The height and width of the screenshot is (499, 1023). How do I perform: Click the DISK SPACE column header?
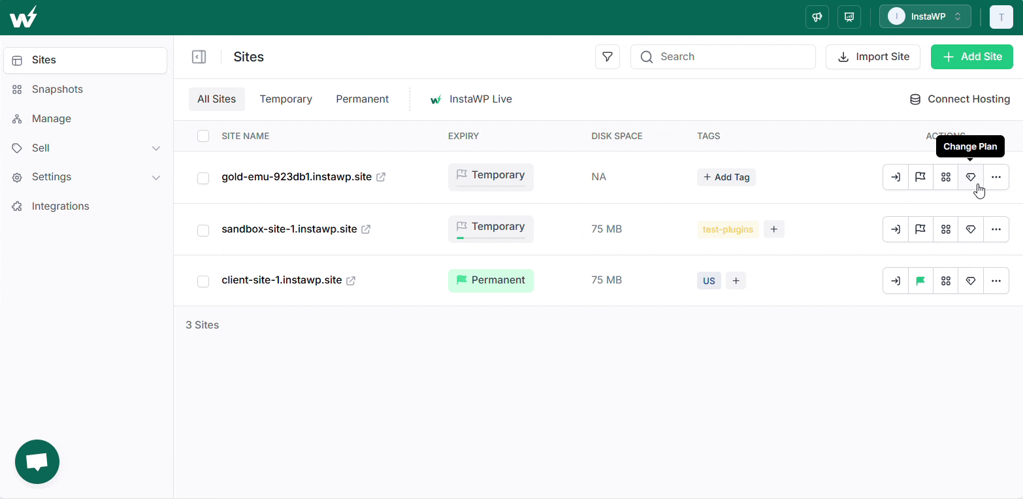pyautogui.click(x=617, y=137)
